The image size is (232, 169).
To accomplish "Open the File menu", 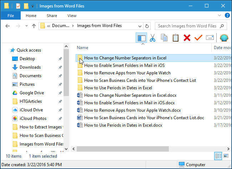I will click(10, 16).
